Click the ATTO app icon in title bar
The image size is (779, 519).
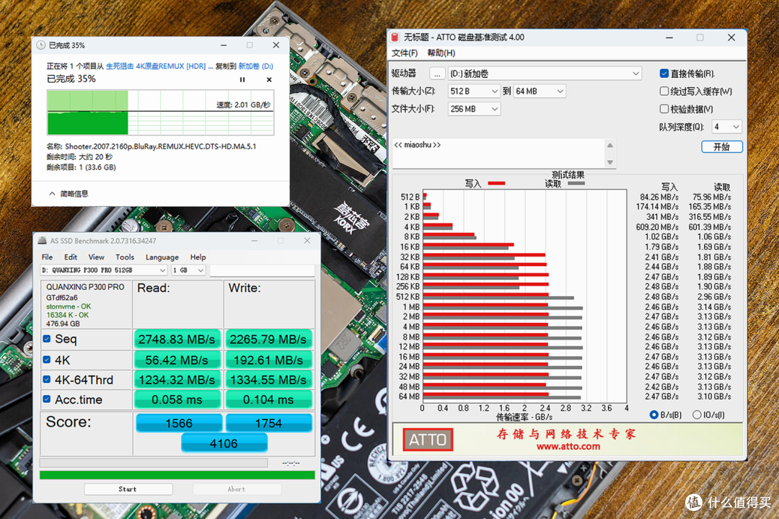coord(395,37)
